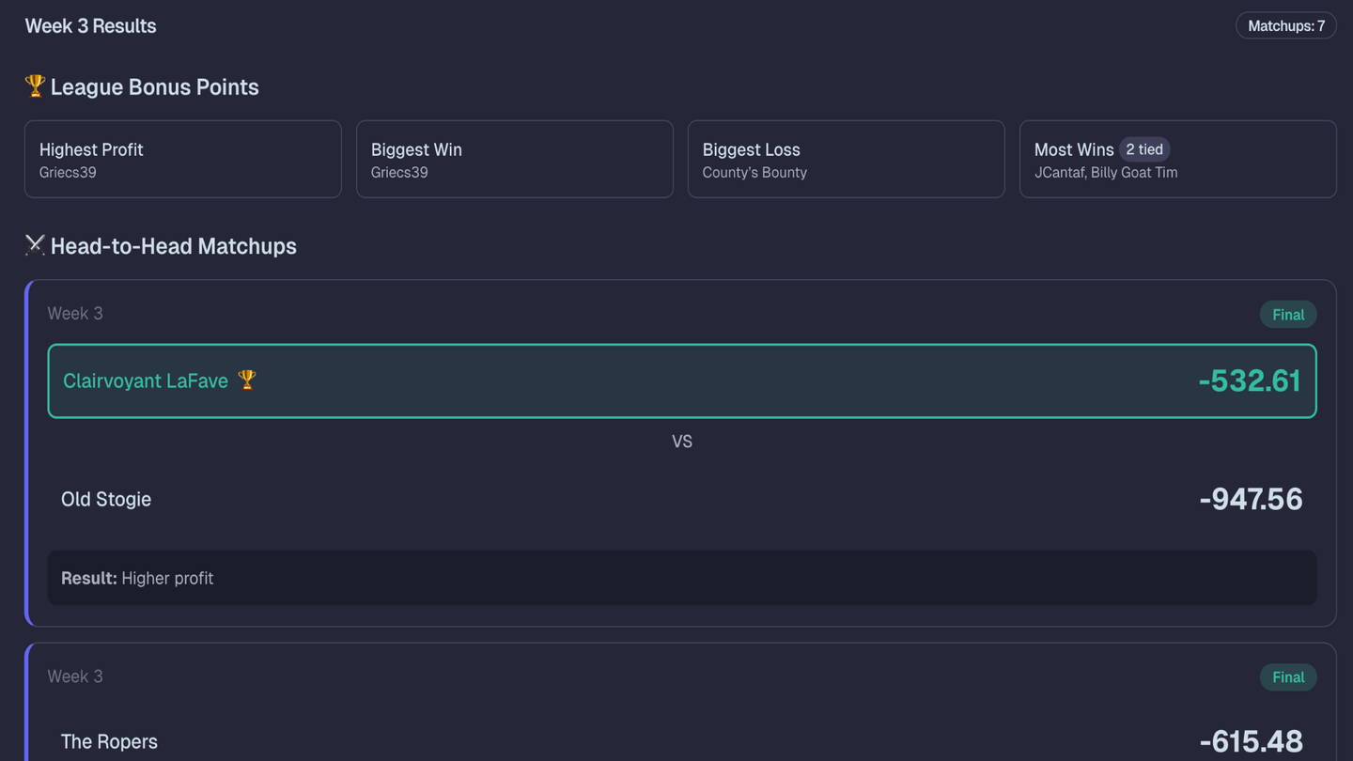This screenshot has height=761, width=1353.
Task: Click the crossed-swords icon by Head-to-Head Matchups
Action: tap(34, 245)
